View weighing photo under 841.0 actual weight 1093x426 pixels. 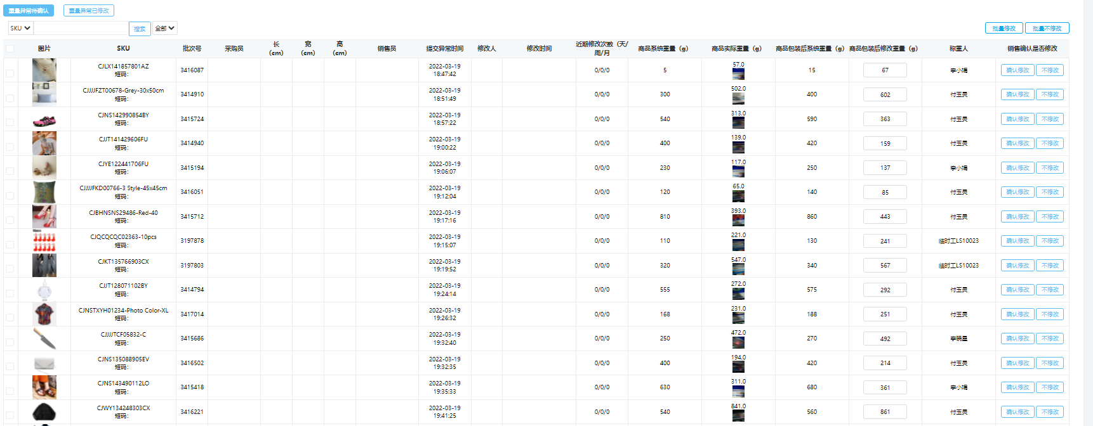(738, 416)
